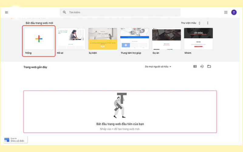Screen dimensions: 243x152
Task: Open the account avatar profile
Action: [234, 12]
